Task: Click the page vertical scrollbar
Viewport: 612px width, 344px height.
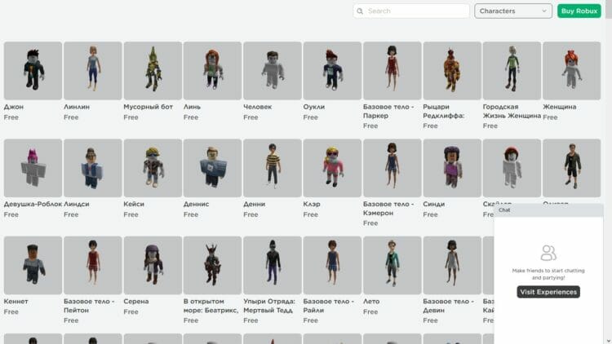Action: [608, 172]
